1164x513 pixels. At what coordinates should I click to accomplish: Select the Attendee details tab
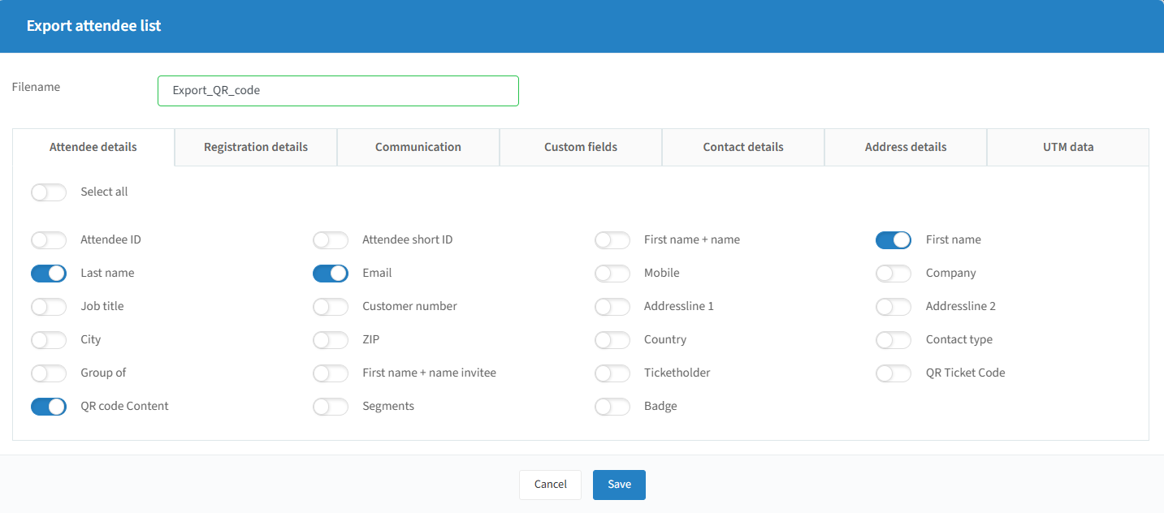pyautogui.click(x=93, y=147)
